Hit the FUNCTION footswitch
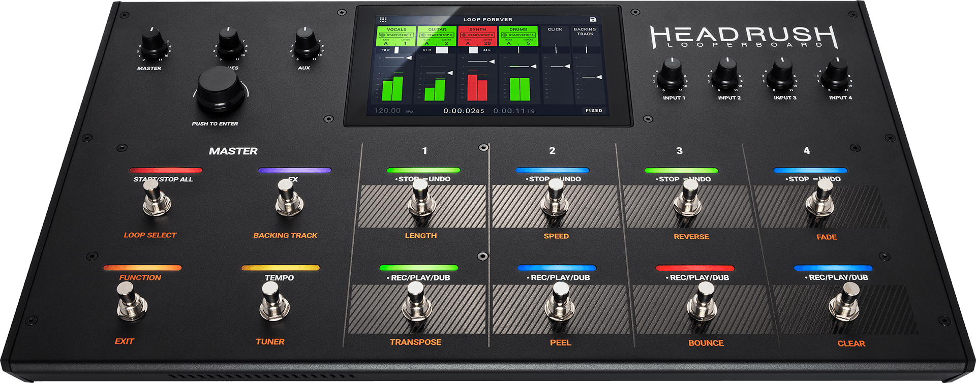This screenshot has width=976, height=383. pyautogui.click(x=131, y=301)
